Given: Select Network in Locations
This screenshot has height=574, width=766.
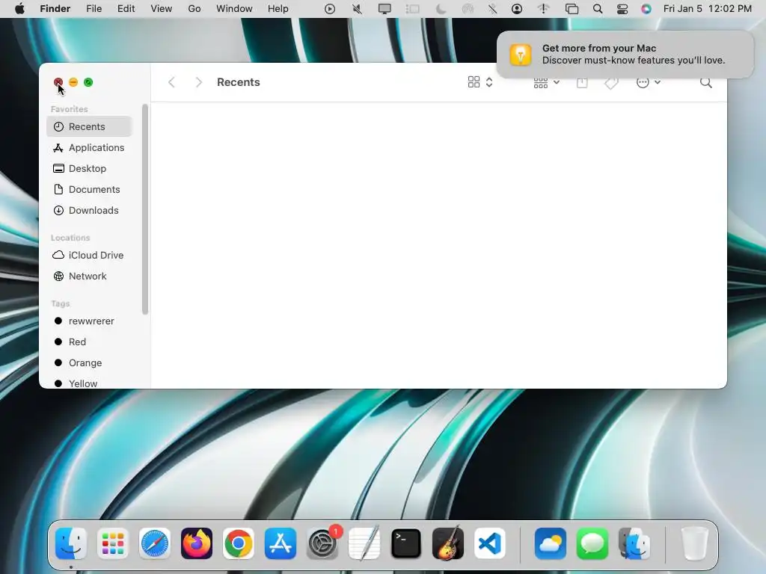Looking at the screenshot, I should click(90, 277).
